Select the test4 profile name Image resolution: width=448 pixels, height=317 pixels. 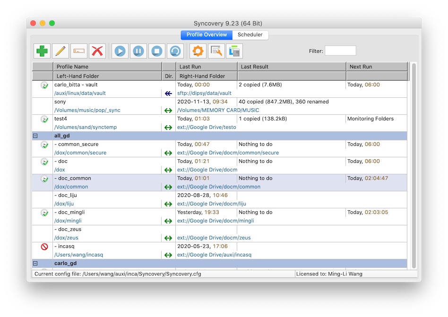tap(60, 119)
